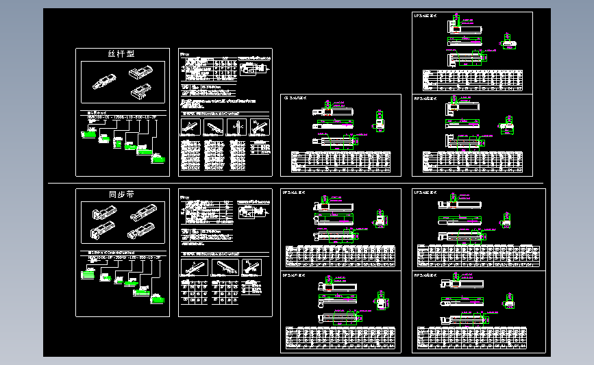Select dimension table in lower UP panel
Screen dimensions: 594x365
pos(341,256)
